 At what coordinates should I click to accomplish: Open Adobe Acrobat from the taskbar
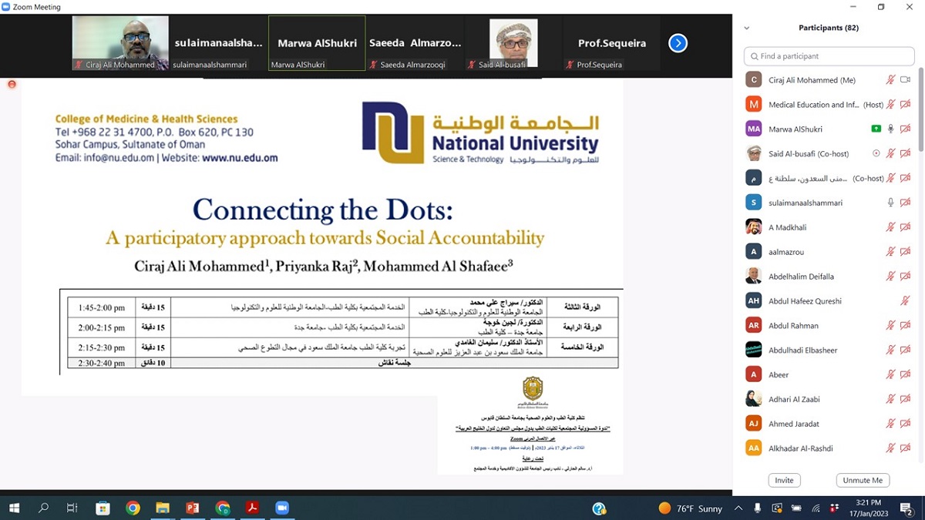pos(251,508)
